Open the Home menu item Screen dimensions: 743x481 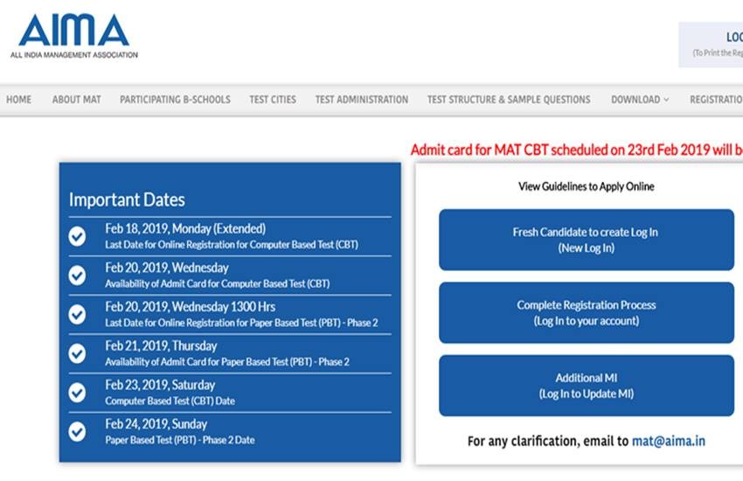pos(18,100)
